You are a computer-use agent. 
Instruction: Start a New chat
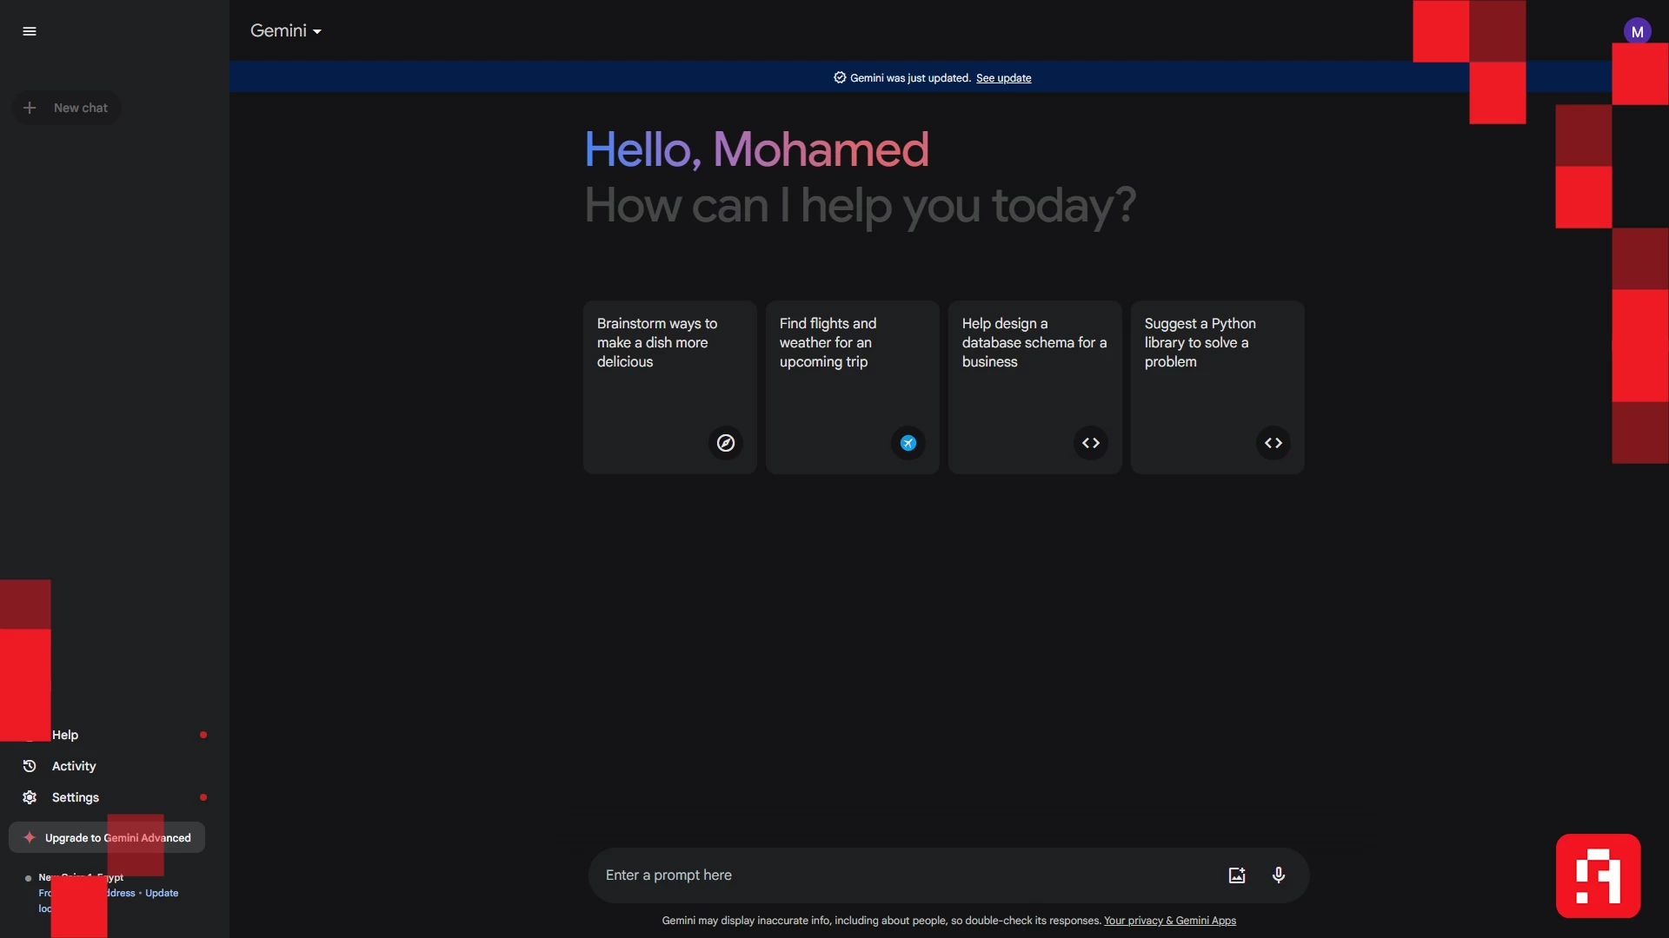[67, 108]
